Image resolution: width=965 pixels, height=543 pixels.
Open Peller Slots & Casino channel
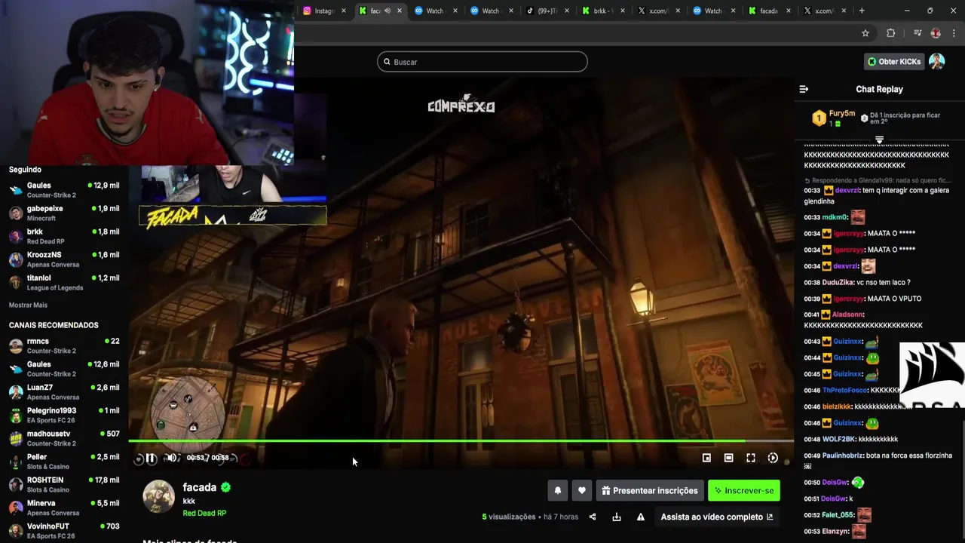pyautogui.click(x=63, y=462)
